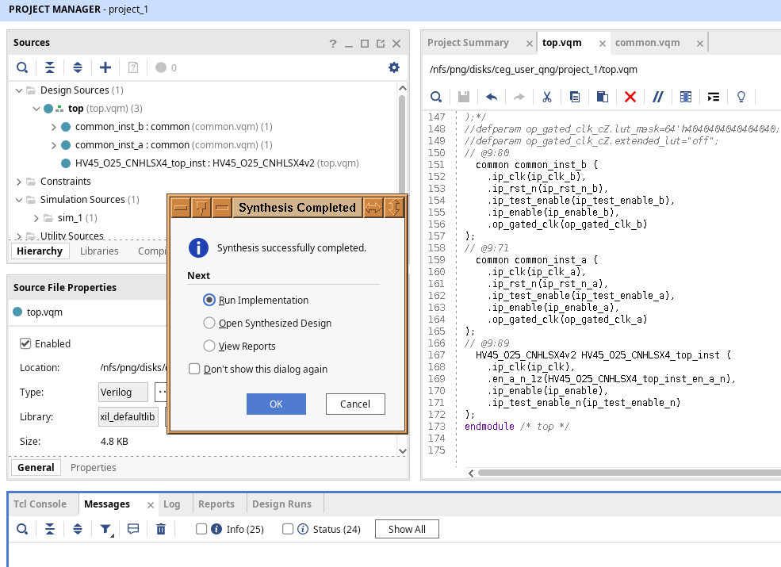This screenshot has height=567, width=781.
Task: Open the Design Runs tab
Action: pyautogui.click(x=281, y=504)
